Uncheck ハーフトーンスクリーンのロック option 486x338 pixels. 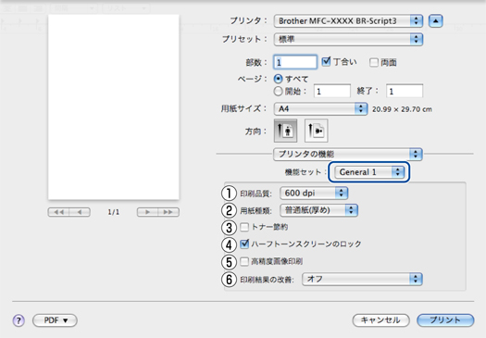click(244, 244)
